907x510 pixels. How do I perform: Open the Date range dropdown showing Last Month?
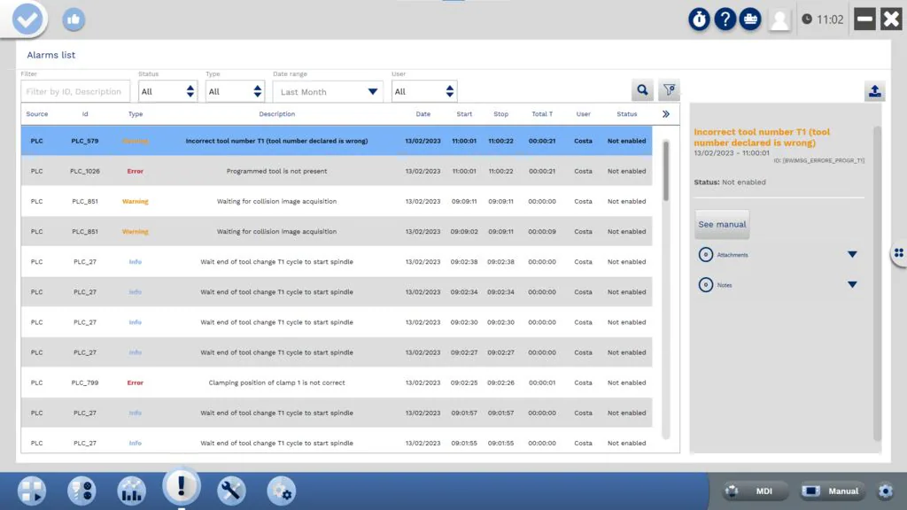pos(328,91)
